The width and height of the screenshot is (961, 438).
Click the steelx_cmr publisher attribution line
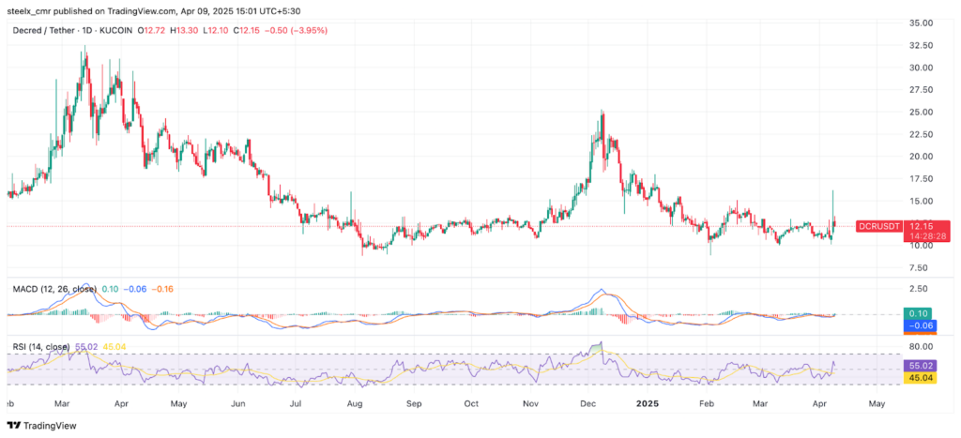[154, 11]
